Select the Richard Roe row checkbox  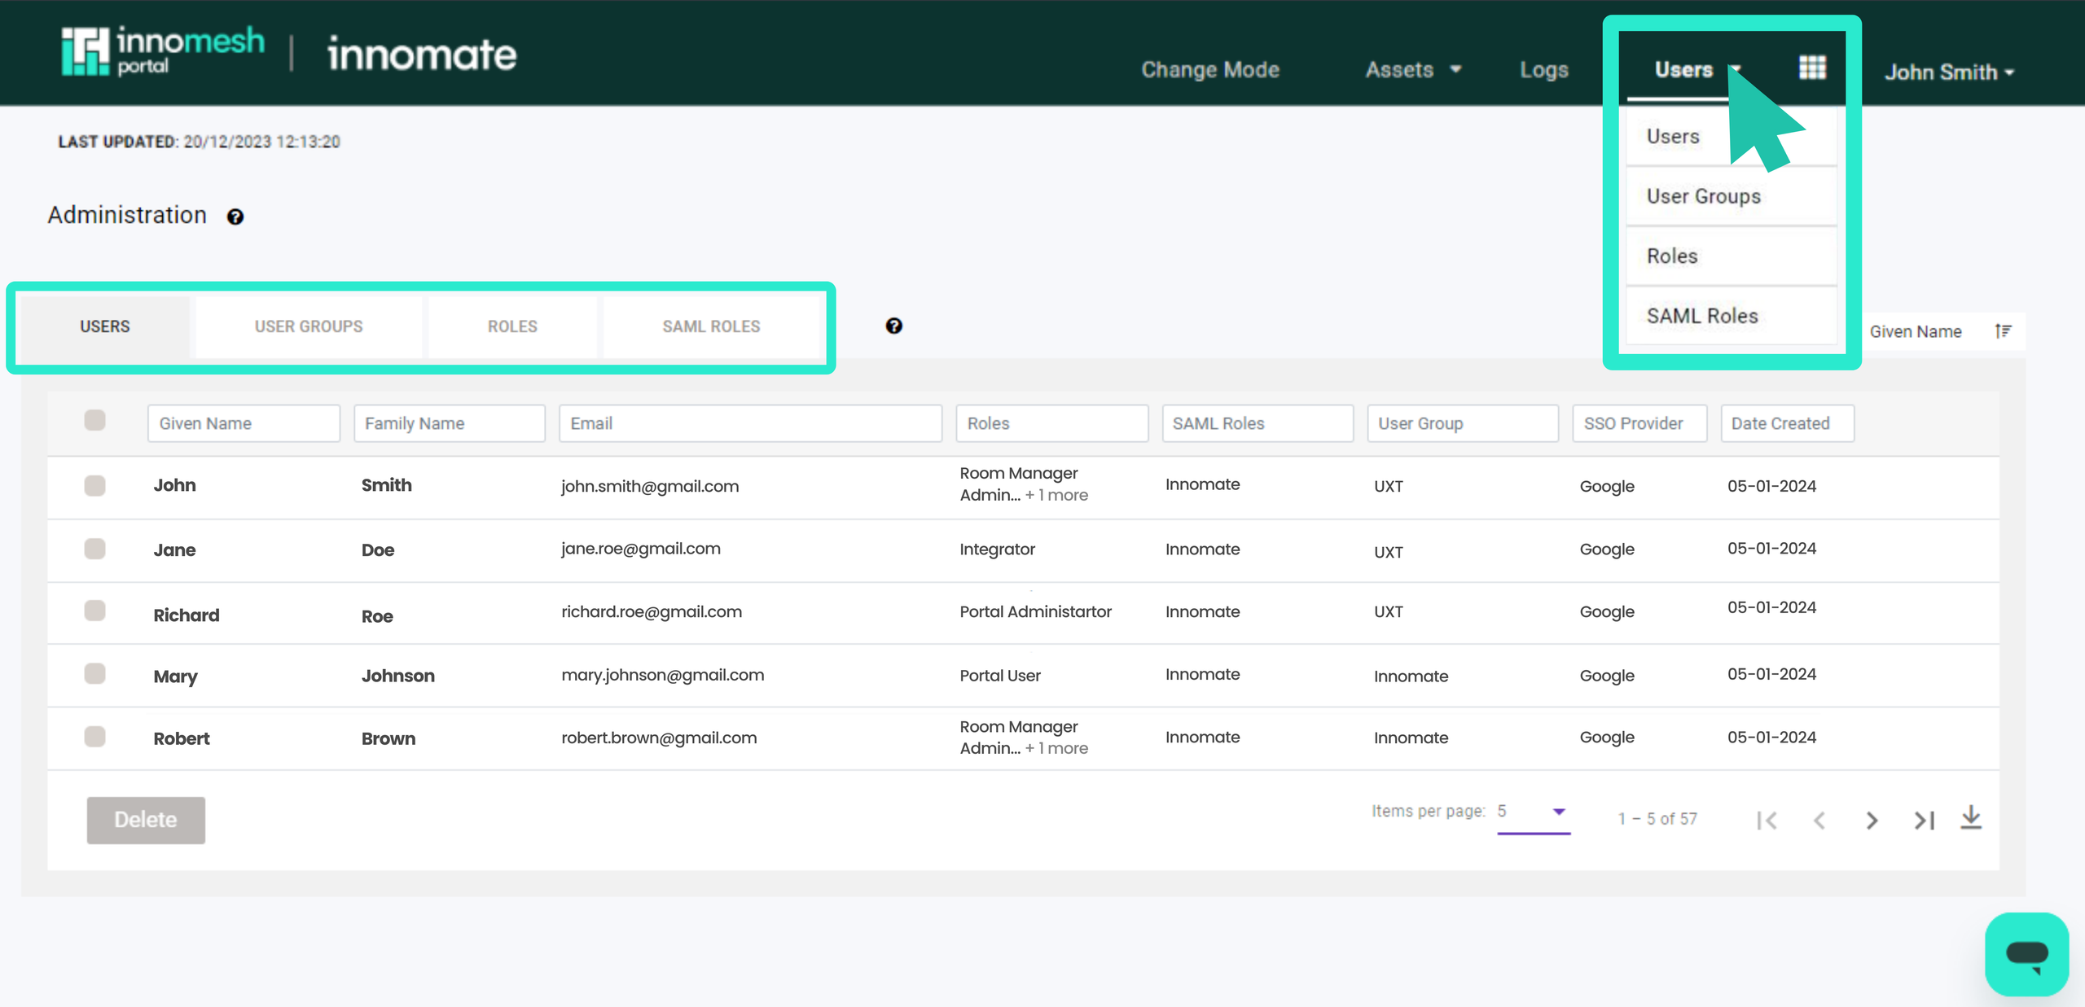95,611
